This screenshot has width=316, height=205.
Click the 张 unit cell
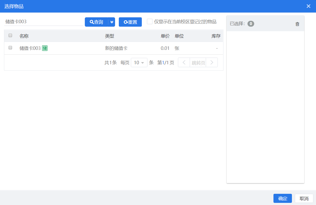click(177, 48)
